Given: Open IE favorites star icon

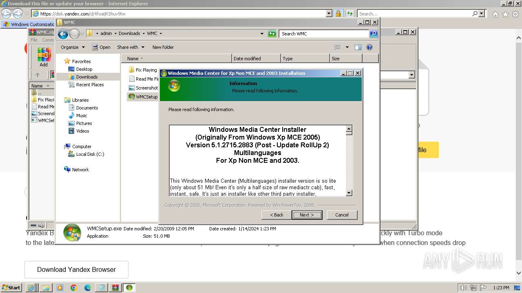Looking at the screenshot, I should click(x=505, y=14).
